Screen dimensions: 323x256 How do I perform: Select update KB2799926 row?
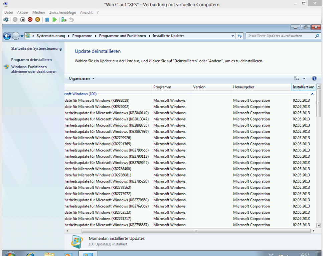point(190,138)
